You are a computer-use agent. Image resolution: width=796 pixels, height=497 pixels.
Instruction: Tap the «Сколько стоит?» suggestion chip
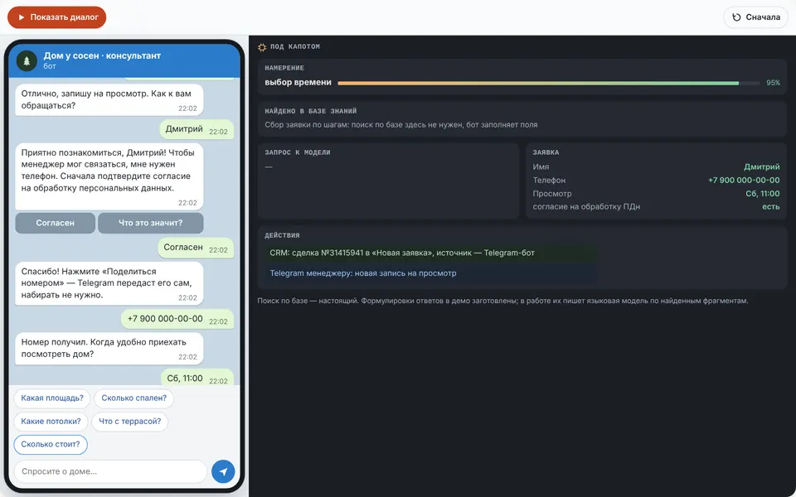[51, 444]
